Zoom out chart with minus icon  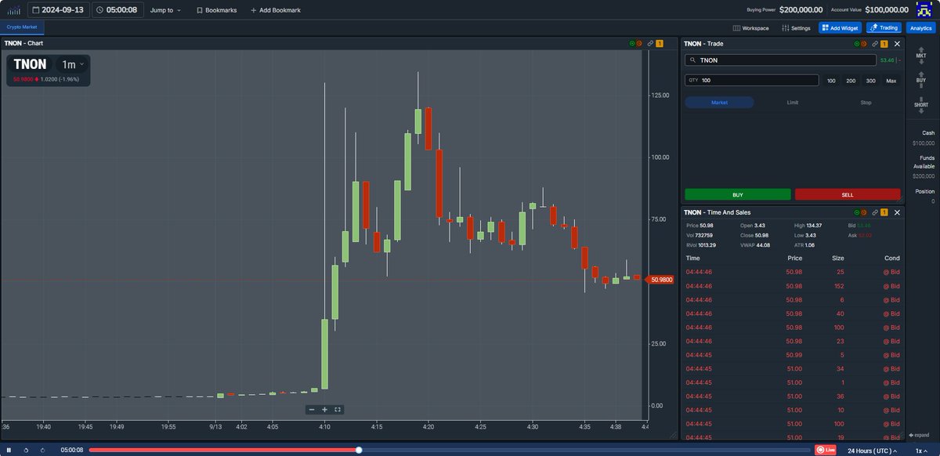[312, 410]
